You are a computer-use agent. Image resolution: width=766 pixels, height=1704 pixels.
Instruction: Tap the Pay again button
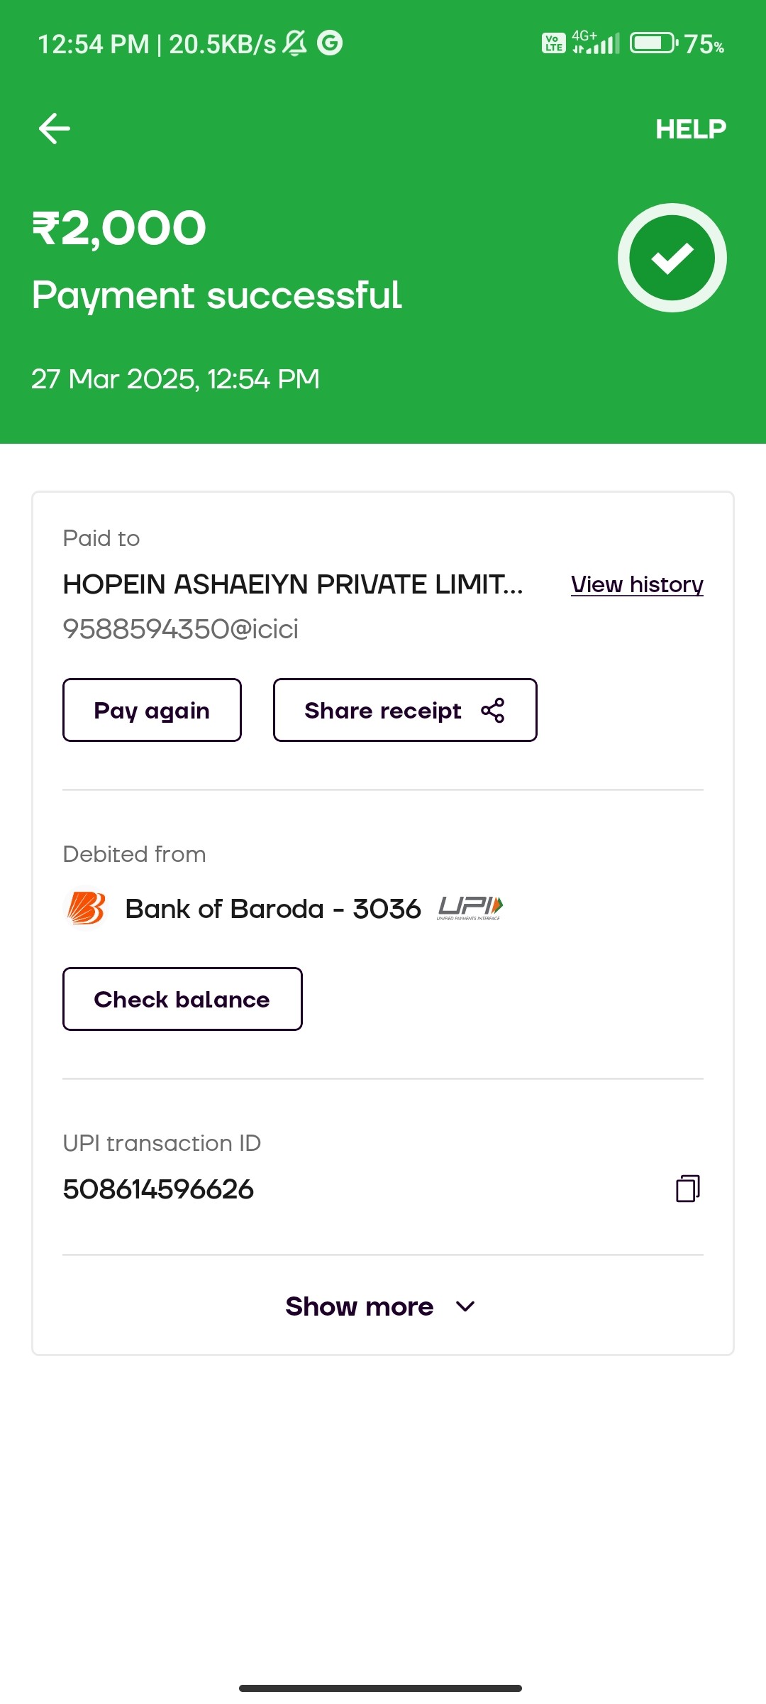pos(152,710)
